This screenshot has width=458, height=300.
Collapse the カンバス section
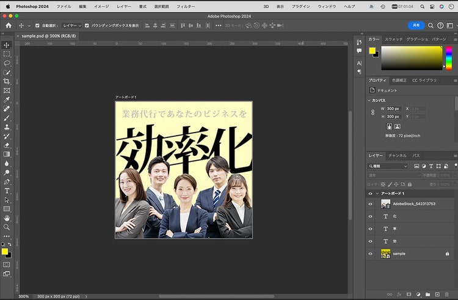pyautogui.click(x=369, y=100)
